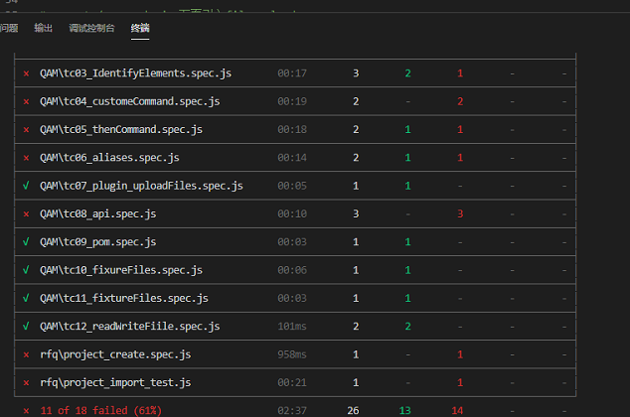Click the fail icon beside rfq\project_create.spec.js
Screen dimensions: 630x417
[26, 354]
